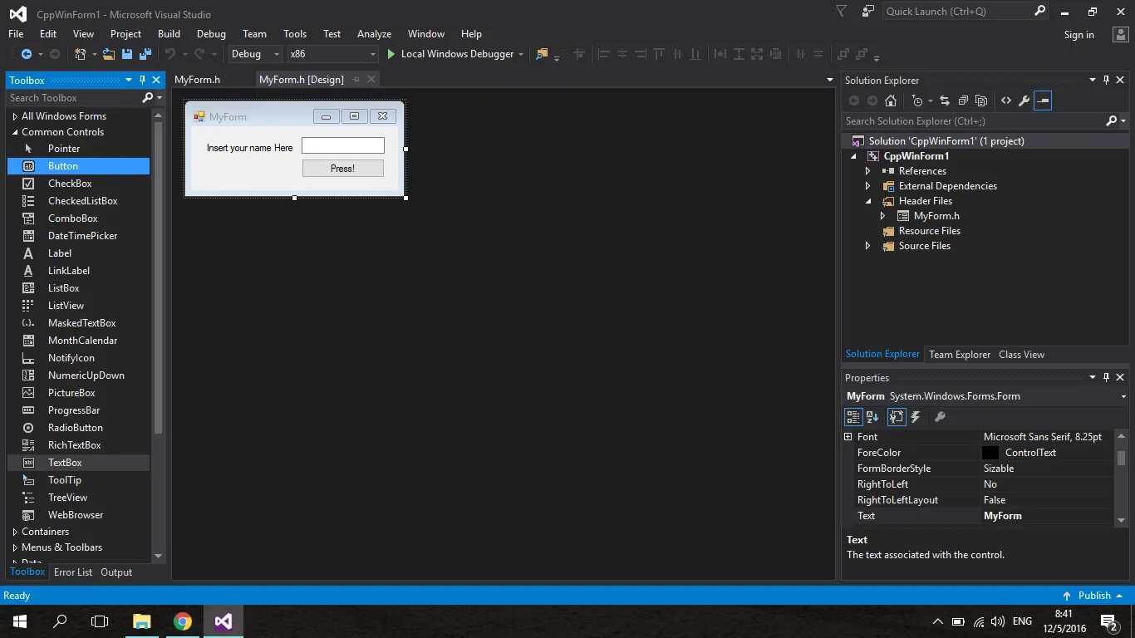Image resolution: width=1135 pixels, height=638 pixels.
Task: Click Sync with Active Document icon
Action: coord(945,101)
